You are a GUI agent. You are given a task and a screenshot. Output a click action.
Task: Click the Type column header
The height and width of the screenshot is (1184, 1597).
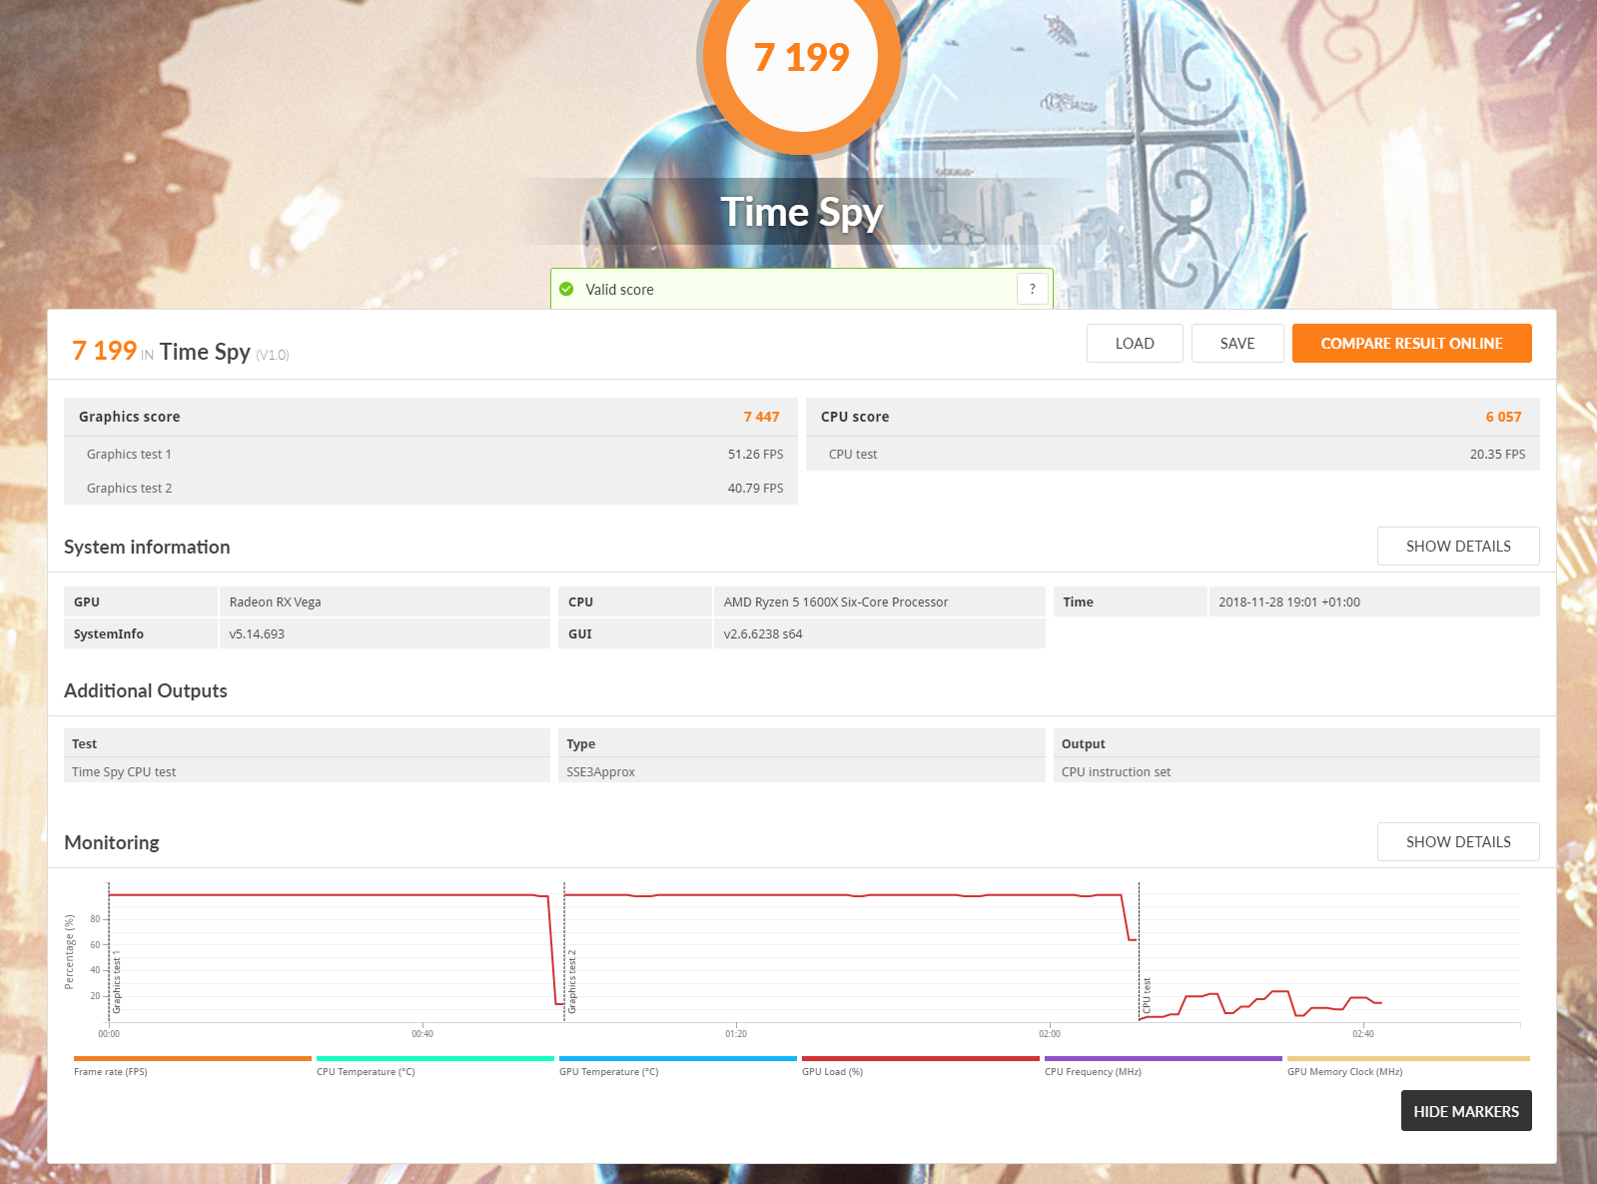[801, 743]
